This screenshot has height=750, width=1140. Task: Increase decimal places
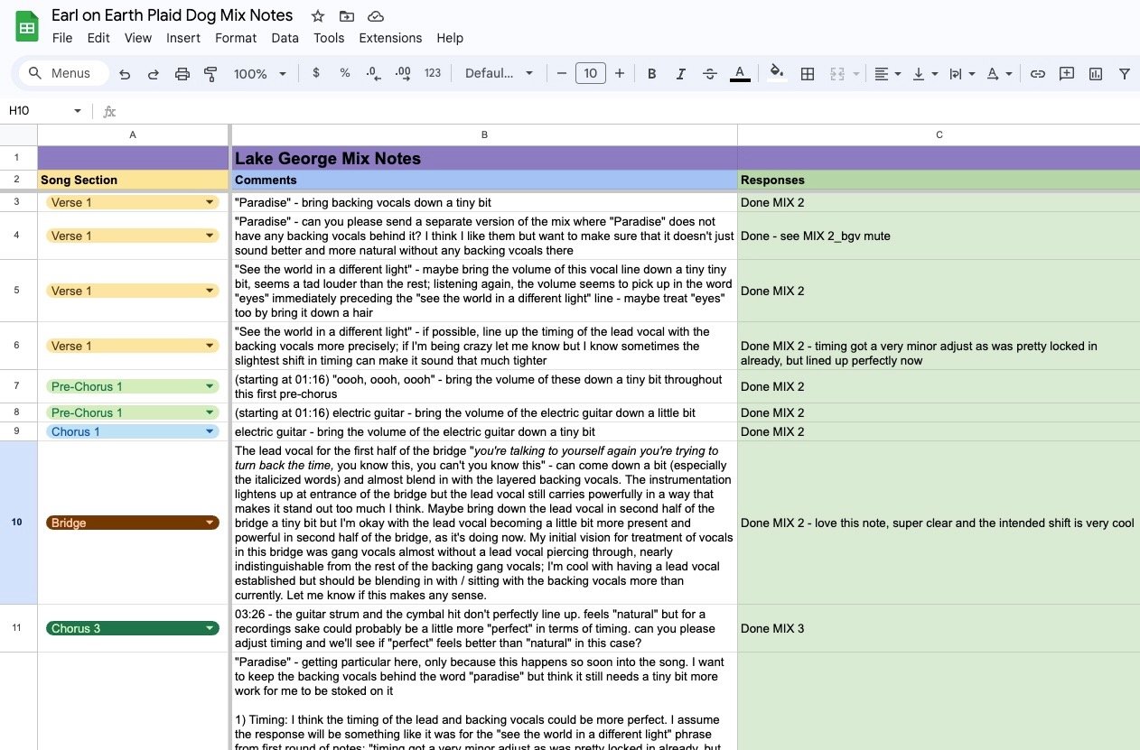tap(403, 73)
